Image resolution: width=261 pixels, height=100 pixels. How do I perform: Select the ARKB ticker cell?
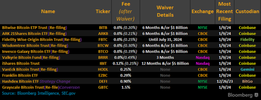click(104, 34)
